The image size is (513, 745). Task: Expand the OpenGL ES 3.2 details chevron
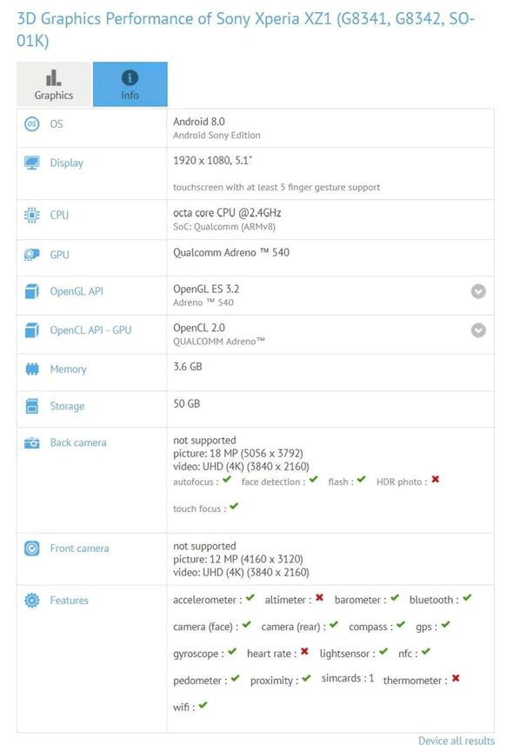coord(477,292)
